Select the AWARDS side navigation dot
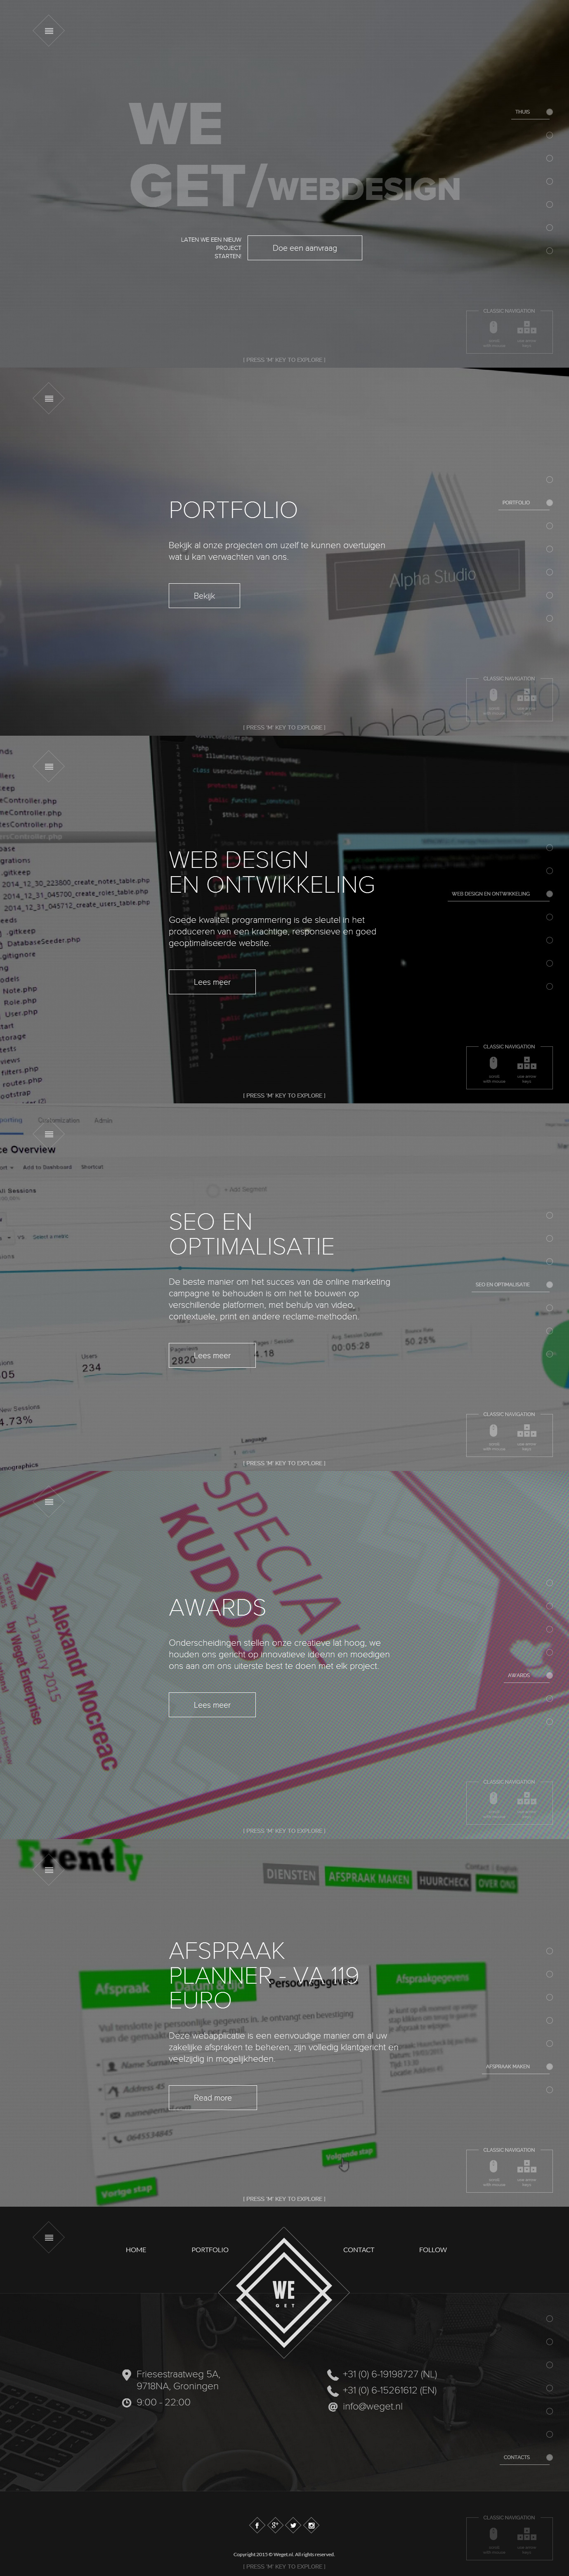 [549, 1675]
